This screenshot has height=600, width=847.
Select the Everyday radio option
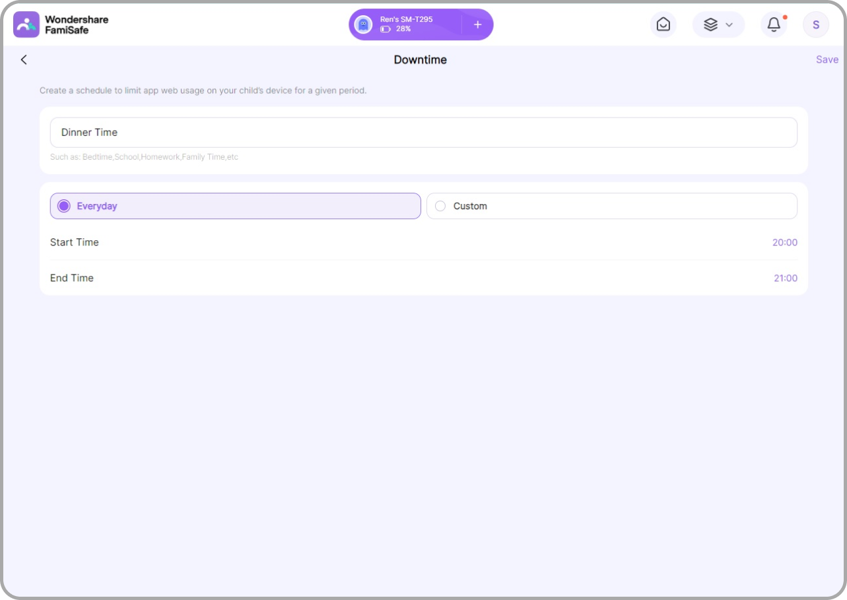pos(236,206)
